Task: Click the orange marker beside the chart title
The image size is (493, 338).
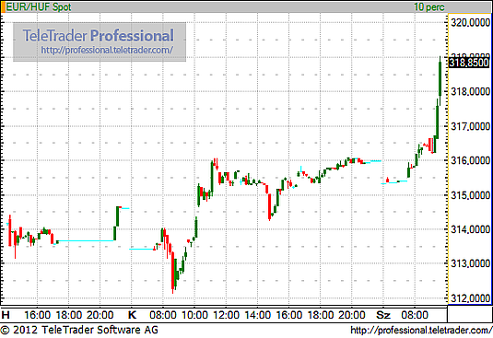Action: [x=4, y=7]
